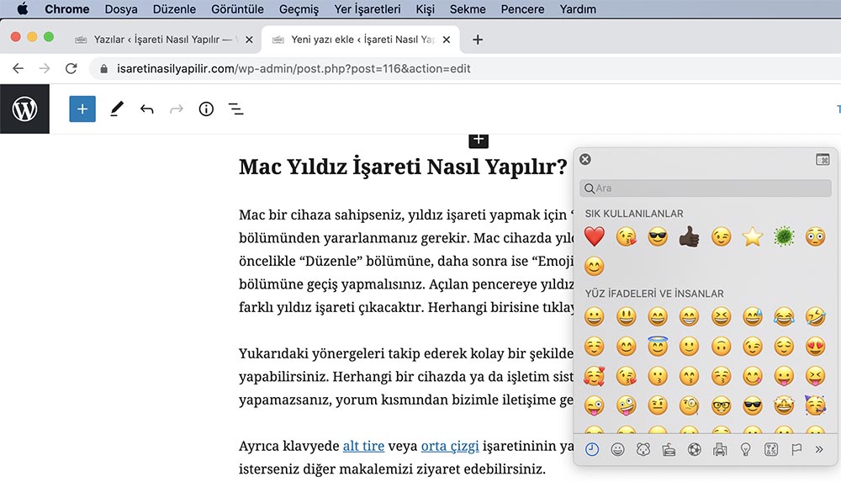Insert the star emoji from frequently used

coord(753,236)
